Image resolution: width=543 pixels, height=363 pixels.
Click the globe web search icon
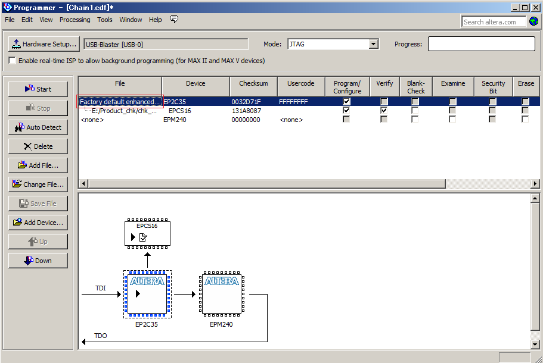click(533, 21)
